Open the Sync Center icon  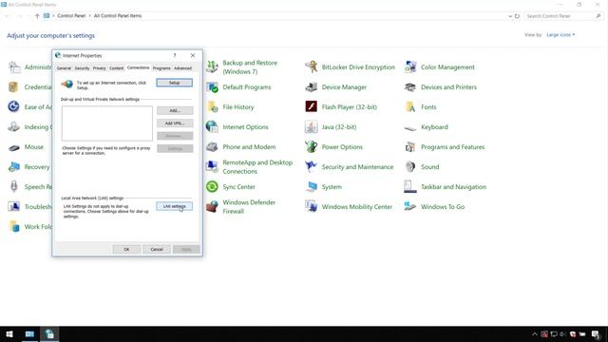[x=212, y=187]
